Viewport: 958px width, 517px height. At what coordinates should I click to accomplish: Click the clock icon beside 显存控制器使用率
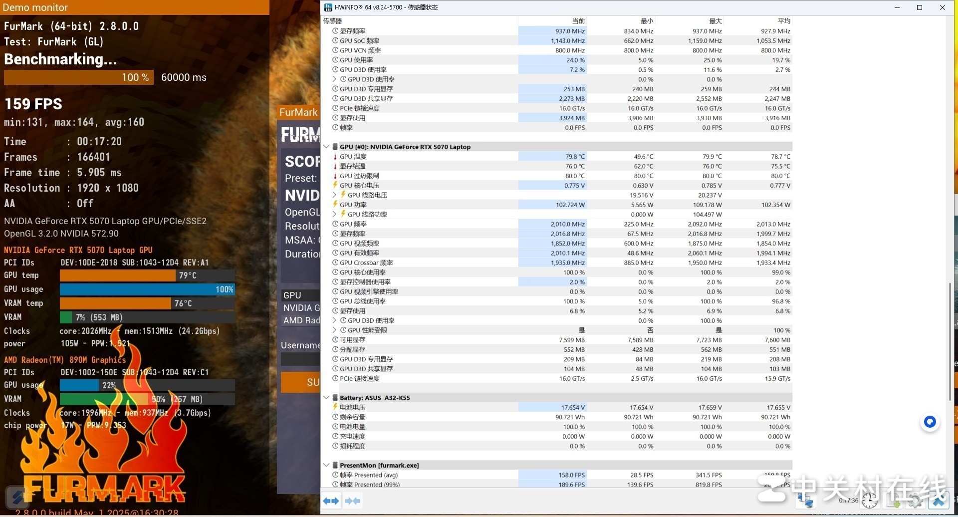[335, 282]
